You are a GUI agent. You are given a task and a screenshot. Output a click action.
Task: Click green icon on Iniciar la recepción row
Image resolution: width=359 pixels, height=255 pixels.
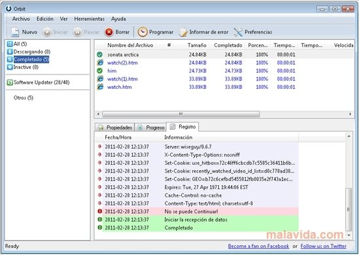(100, 219)
